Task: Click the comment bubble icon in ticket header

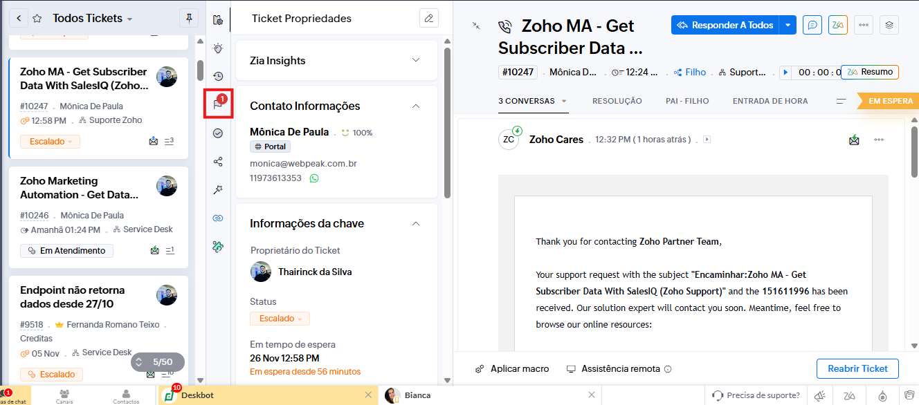Action: [x=812, y=26]
